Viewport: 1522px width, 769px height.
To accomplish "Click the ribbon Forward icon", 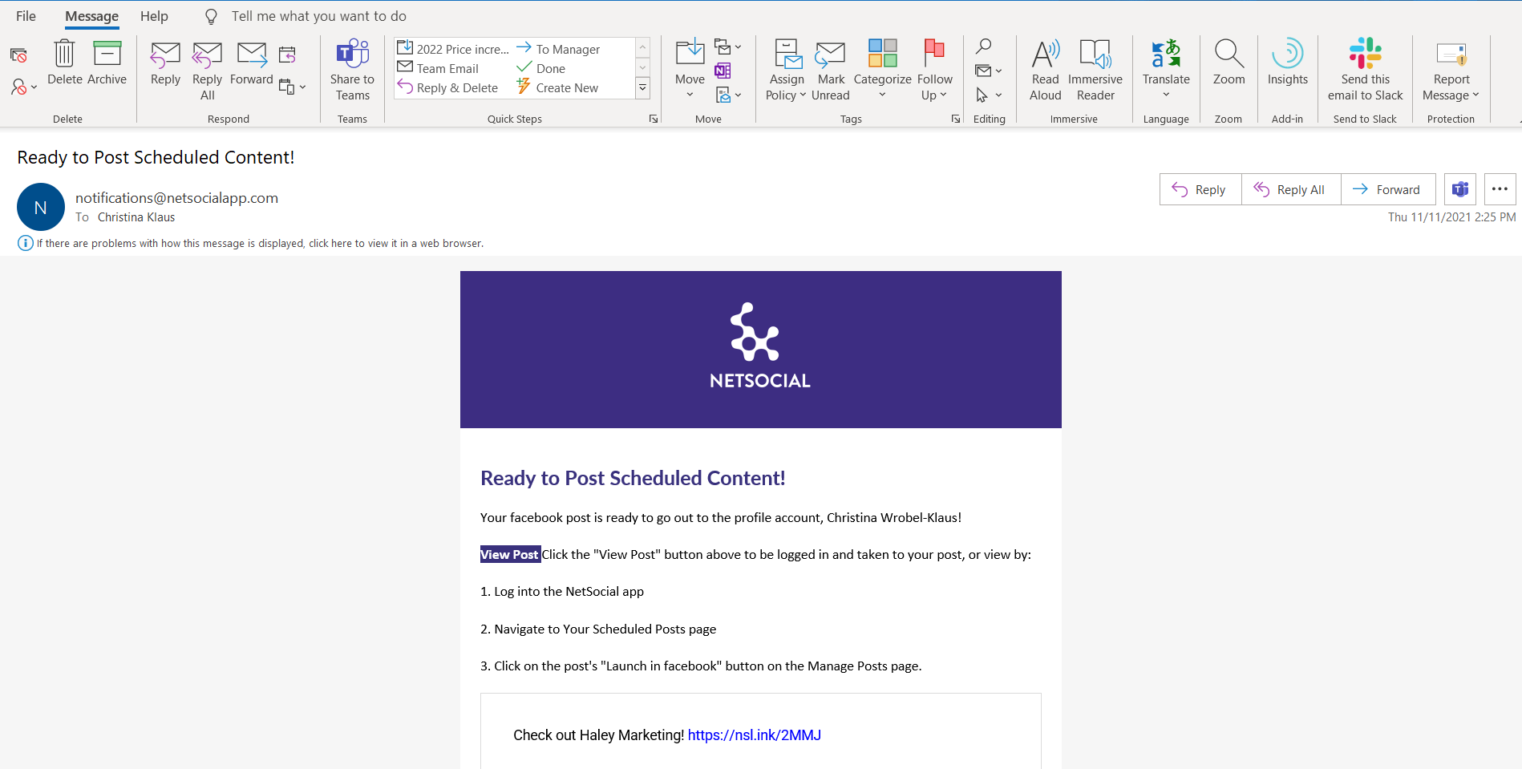I will click(x=252, y=64).
